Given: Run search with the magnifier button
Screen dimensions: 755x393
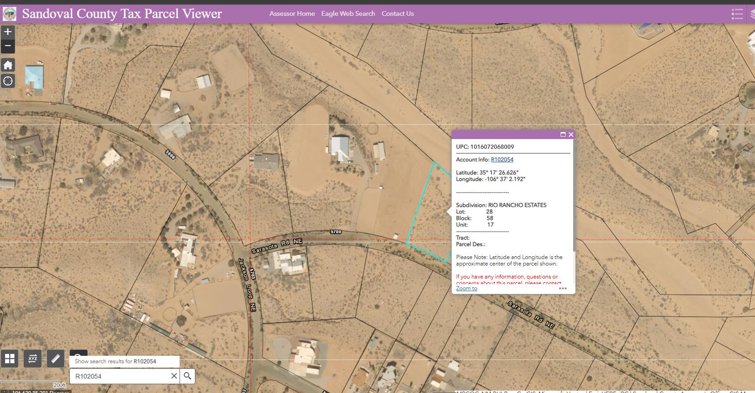Looking at the screenshot, I should [x=187, y=376].
